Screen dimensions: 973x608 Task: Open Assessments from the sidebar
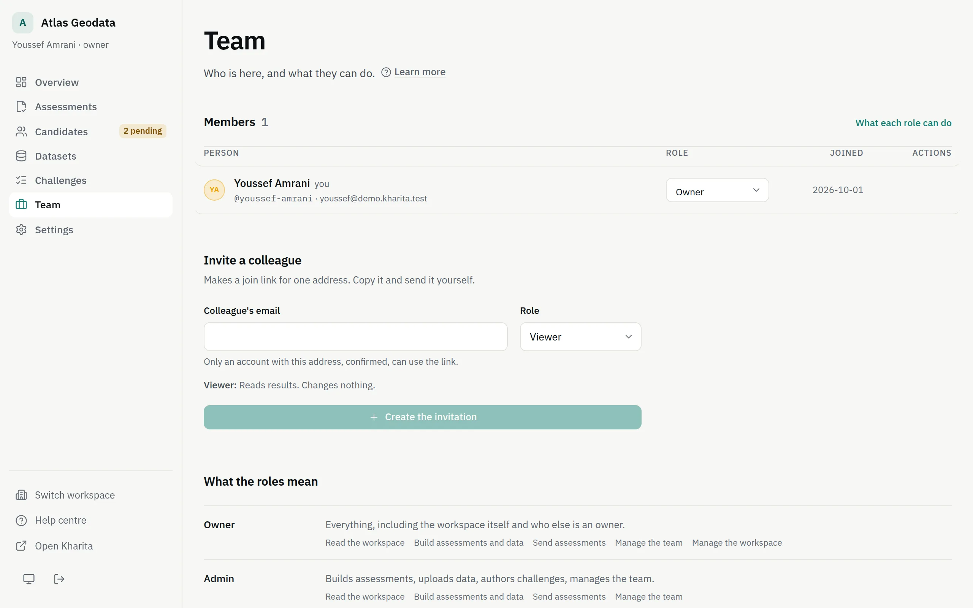point(91,107)
